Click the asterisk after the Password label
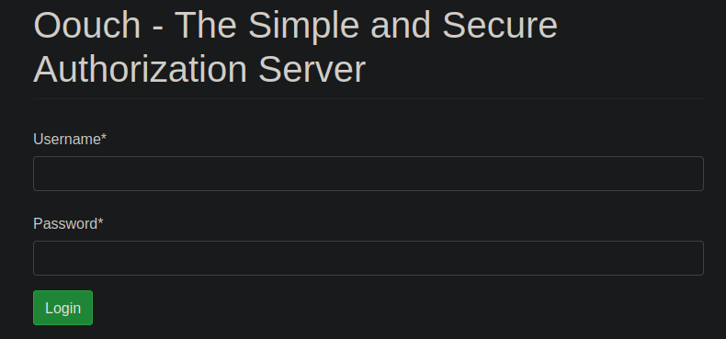The height and width of the screenshot is (339, 726). pos(100,220)
